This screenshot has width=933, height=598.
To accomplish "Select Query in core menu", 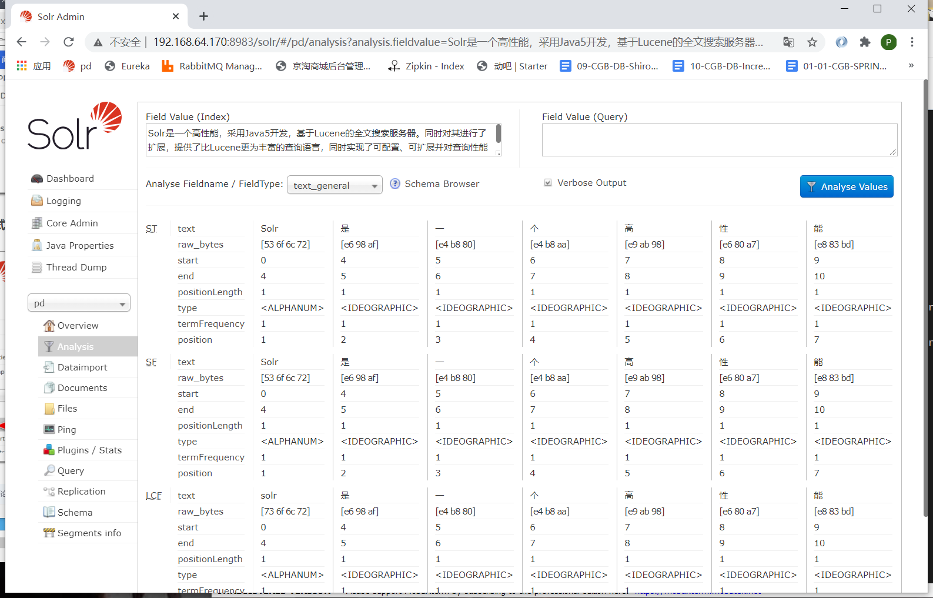I will (x=88, y=471).
